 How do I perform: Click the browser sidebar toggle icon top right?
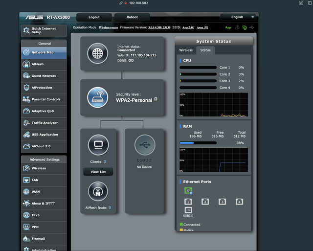point(310,3)
